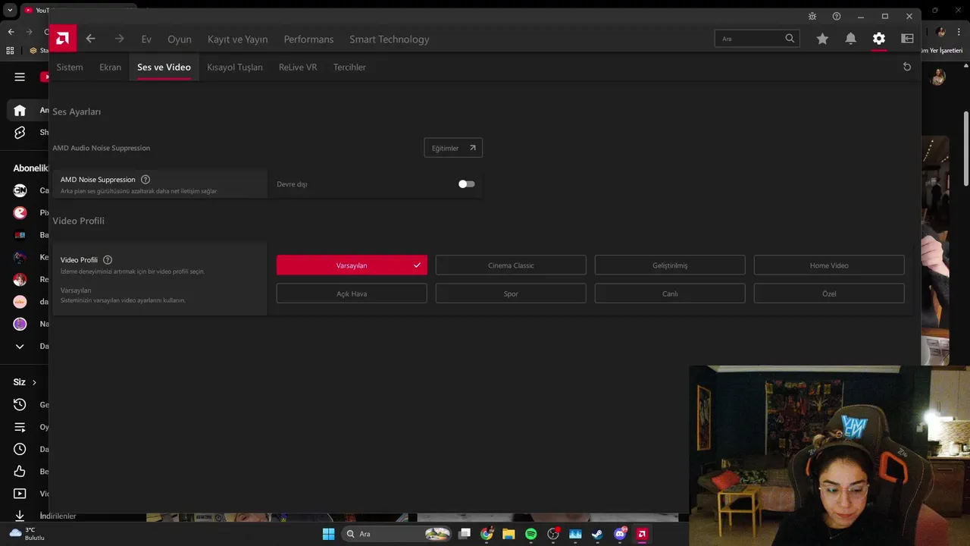Open OBS Studio from the taskbar

[553, 534]
